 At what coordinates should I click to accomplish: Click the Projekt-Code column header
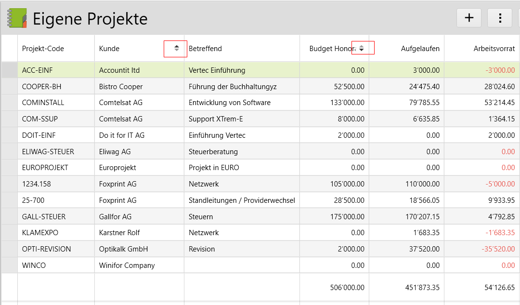coord(43,48)
